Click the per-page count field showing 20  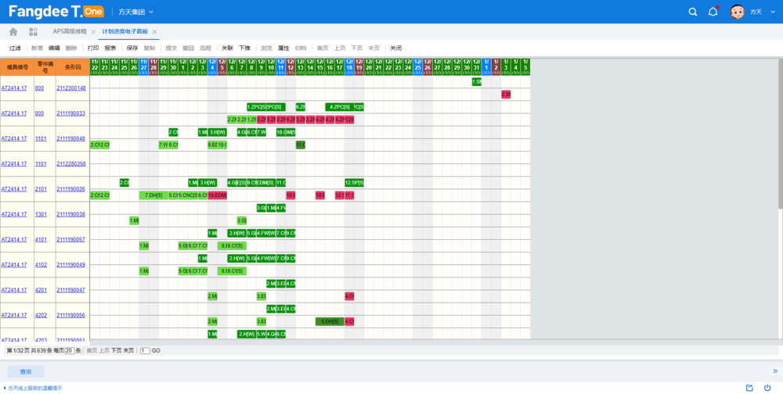[70, 350]
